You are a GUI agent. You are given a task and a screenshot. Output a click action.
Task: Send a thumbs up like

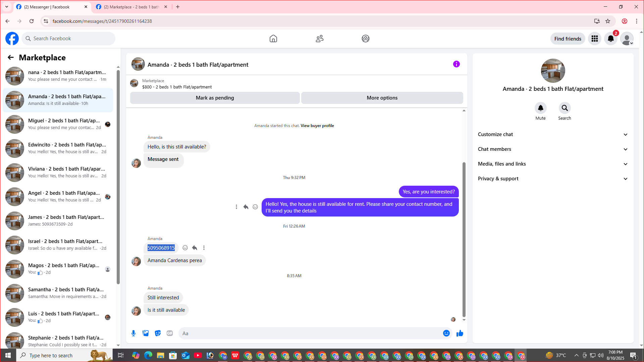tap(460, 333)
